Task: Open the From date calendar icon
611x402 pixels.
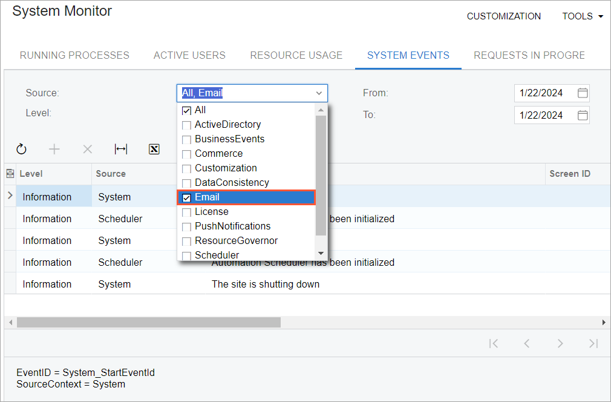Action: click(x=583, y=93)
